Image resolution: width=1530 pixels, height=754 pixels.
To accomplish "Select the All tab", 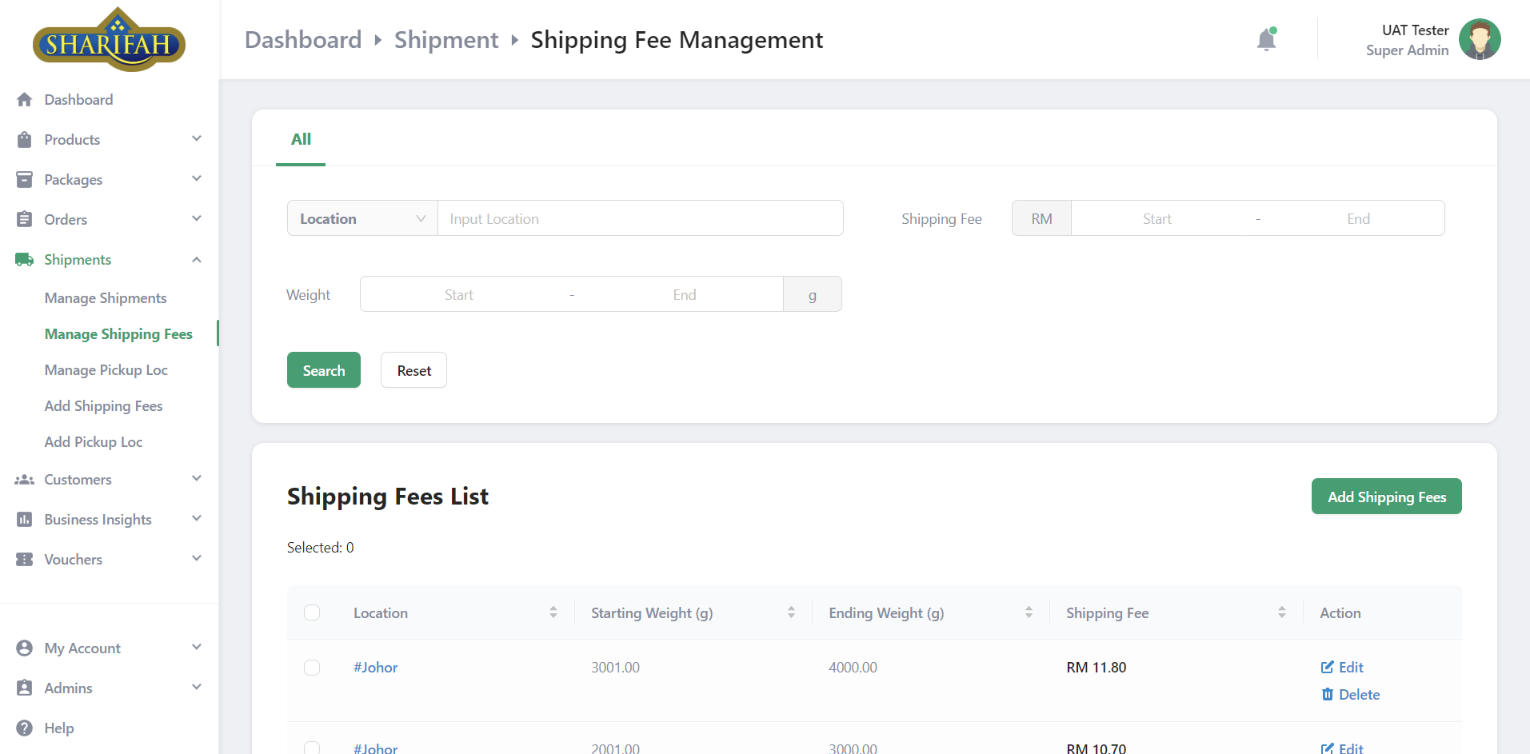I will point(301,139).
